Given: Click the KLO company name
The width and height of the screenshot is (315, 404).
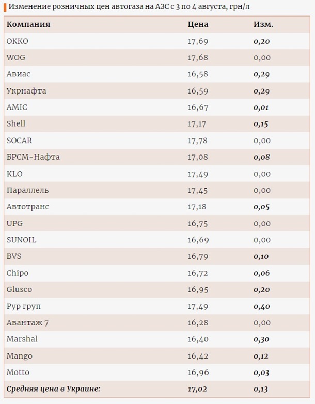Looking at the screenshot, I should point(14,174).
